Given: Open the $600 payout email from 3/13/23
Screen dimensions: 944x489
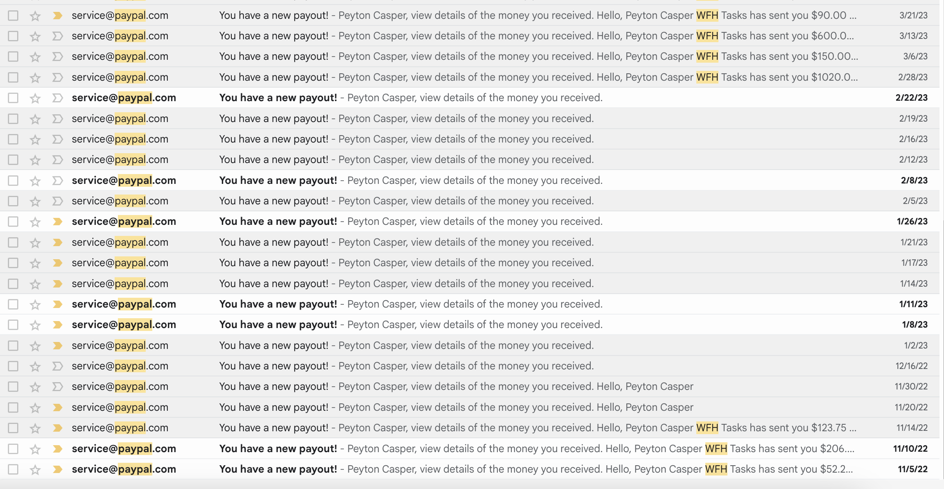Looking at the screenshot, I should tap(450, 36).
